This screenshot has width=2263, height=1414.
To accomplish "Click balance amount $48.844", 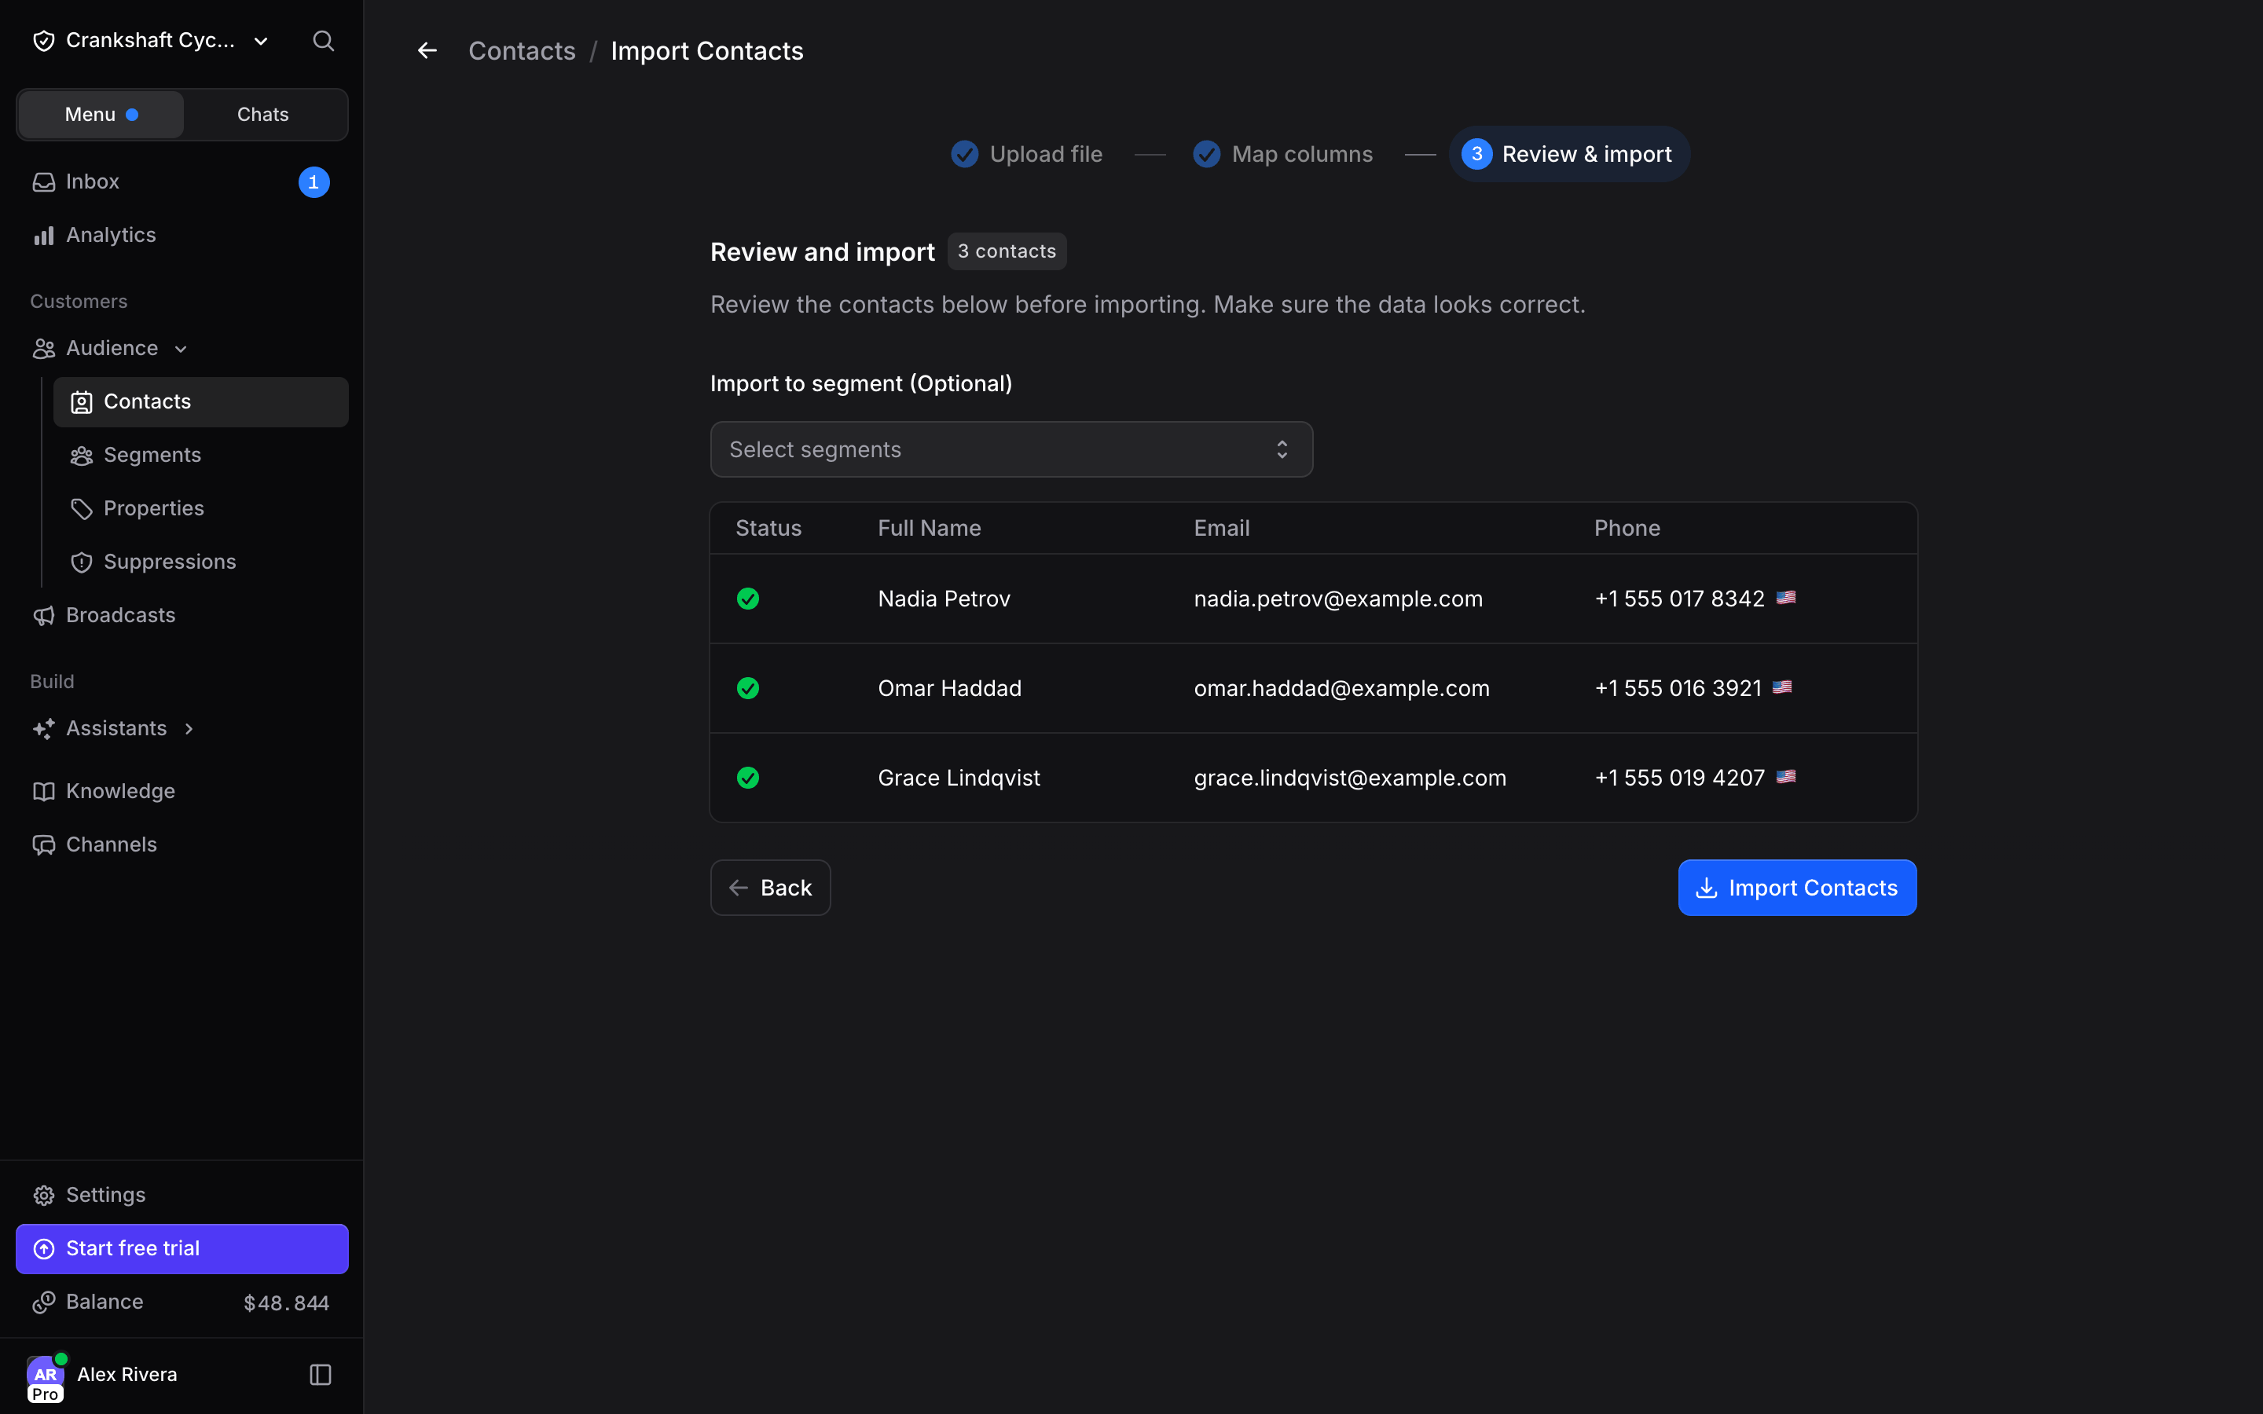I will pyautogui.click(x=286, y=1302).
